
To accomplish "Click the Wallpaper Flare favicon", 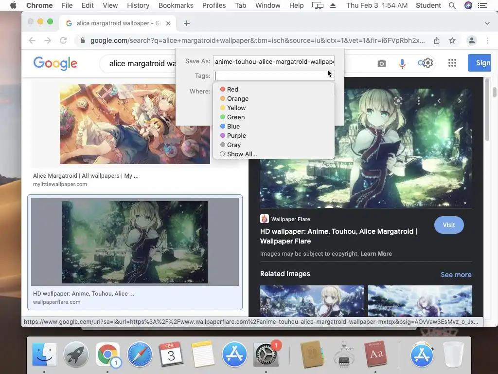I will coord(265,219).
